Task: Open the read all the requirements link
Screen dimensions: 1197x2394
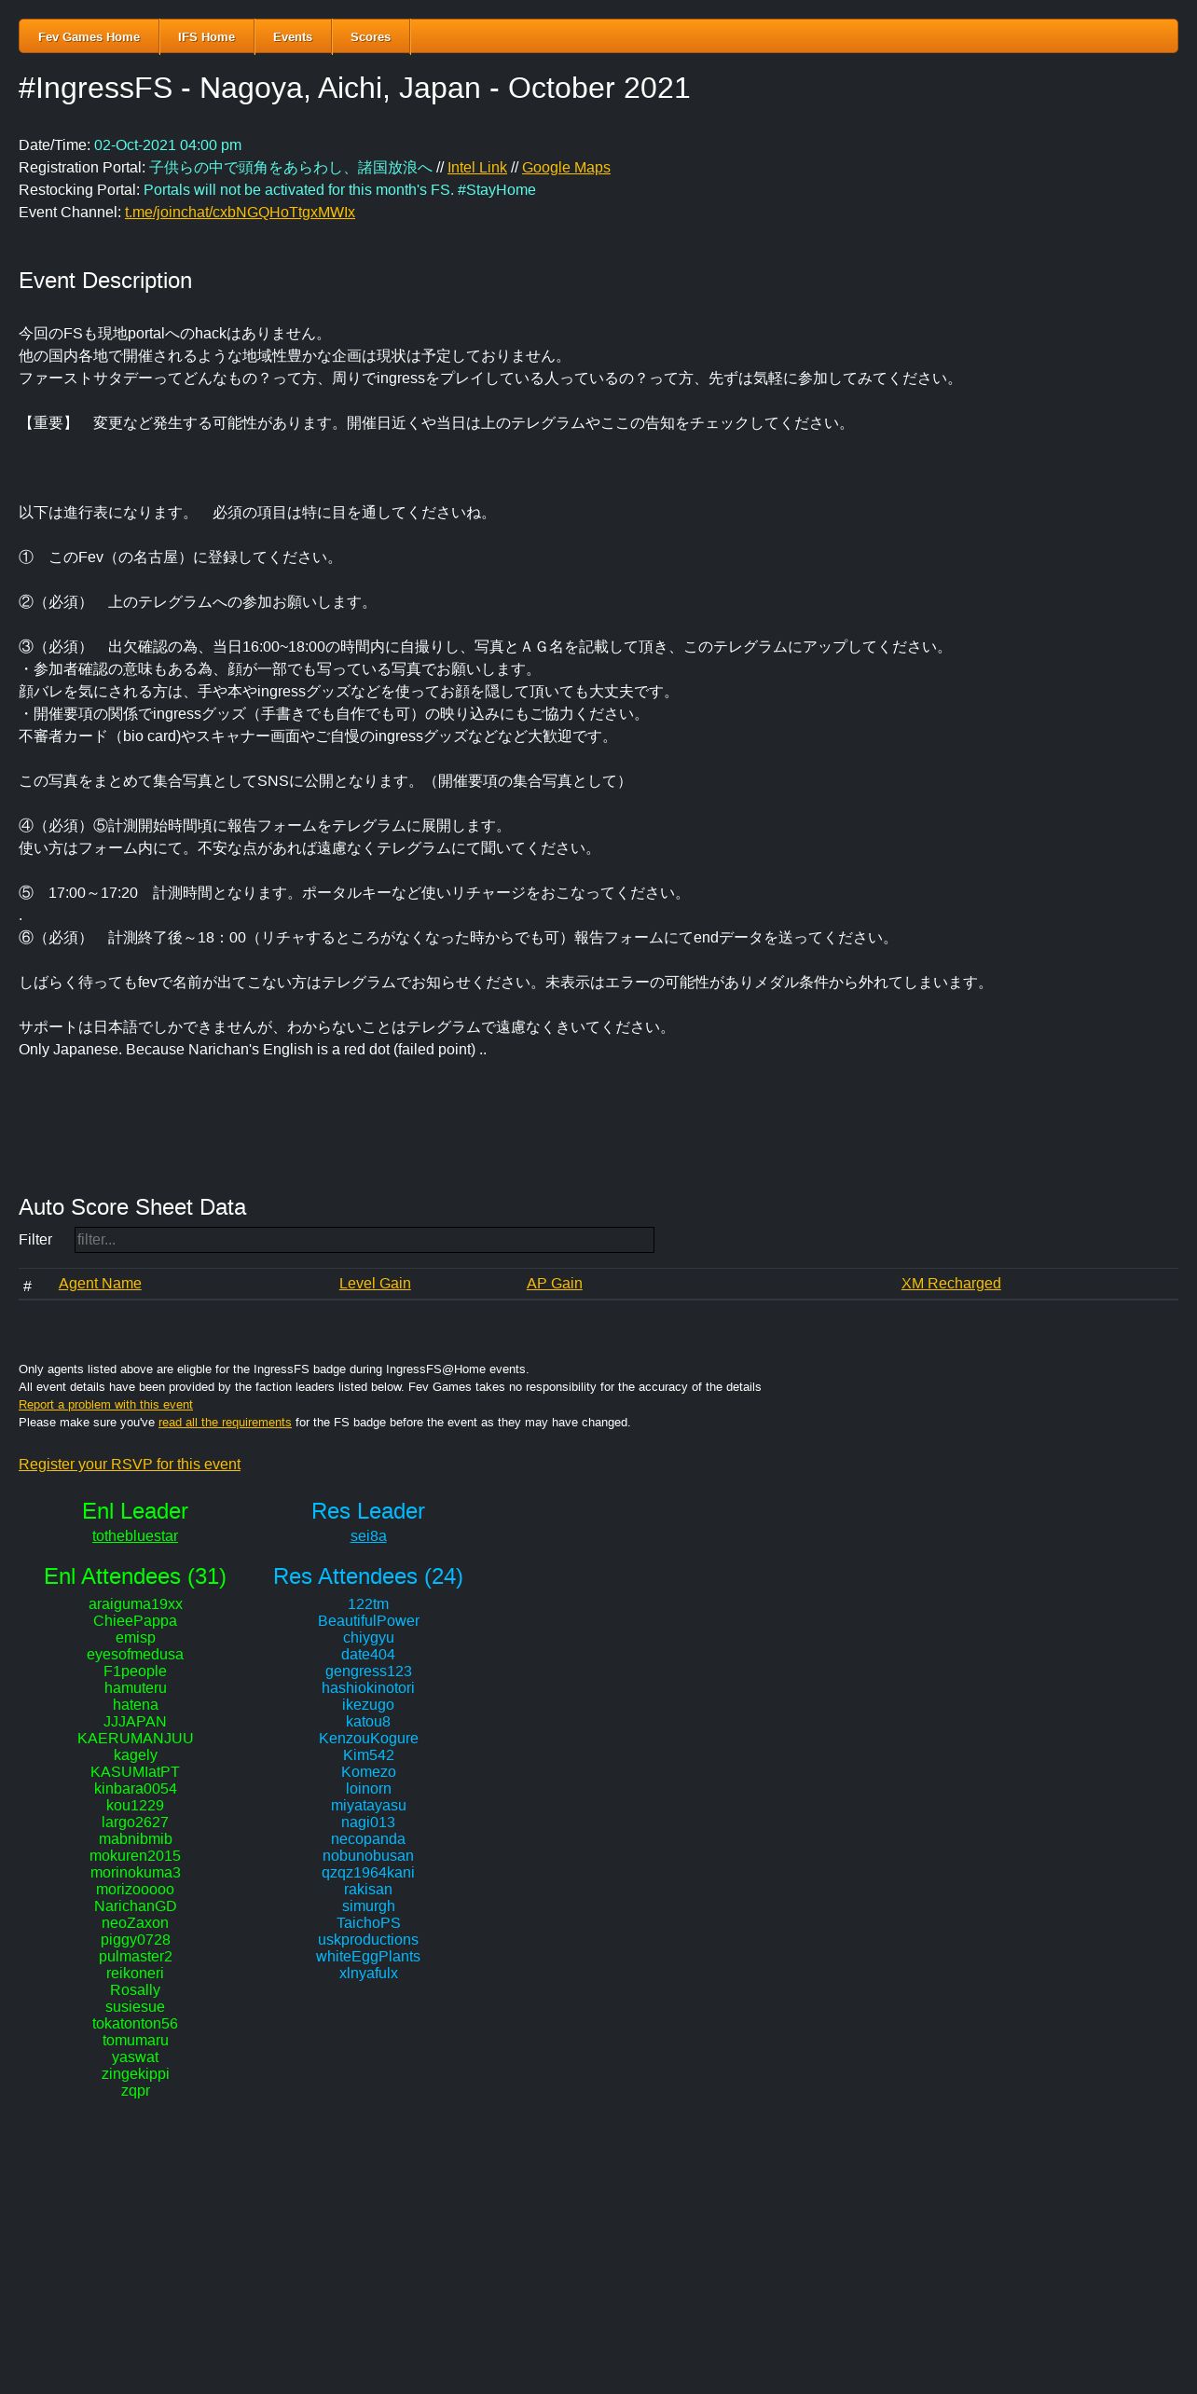Action: (225, 1423)
